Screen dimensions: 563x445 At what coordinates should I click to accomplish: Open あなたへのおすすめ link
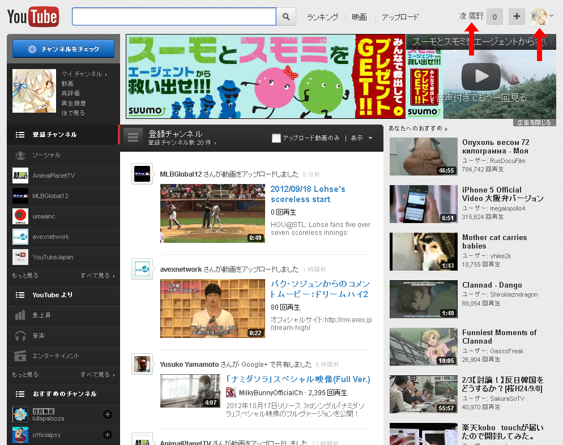point(418,128)
